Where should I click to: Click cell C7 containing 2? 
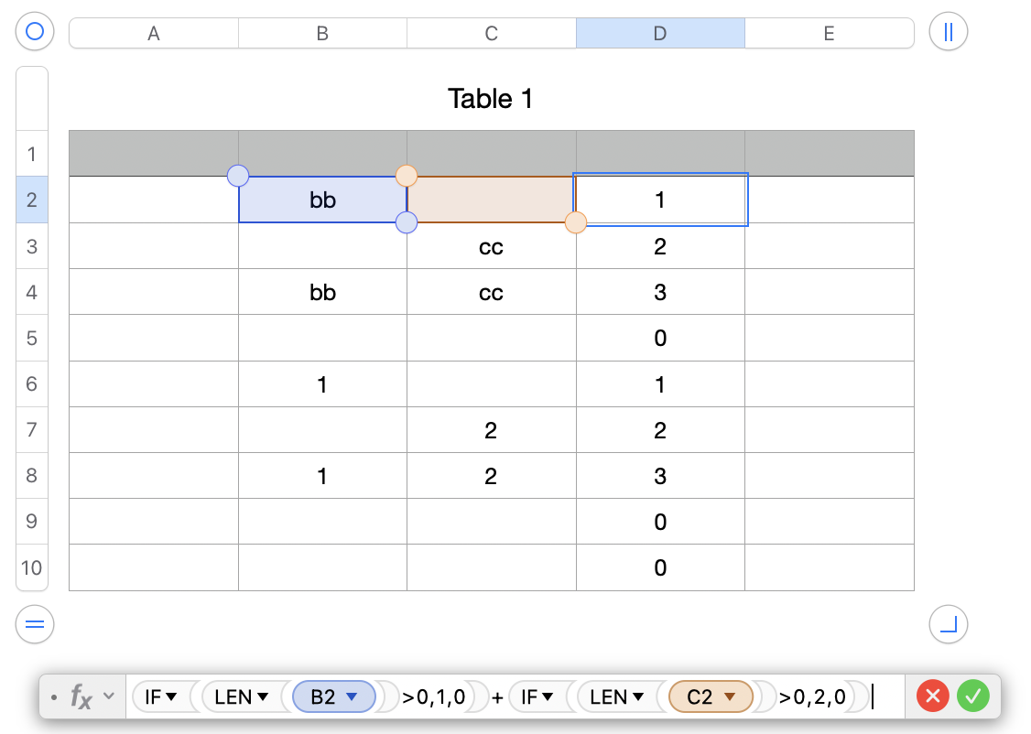pyautogui.click(x=491, y=430)
